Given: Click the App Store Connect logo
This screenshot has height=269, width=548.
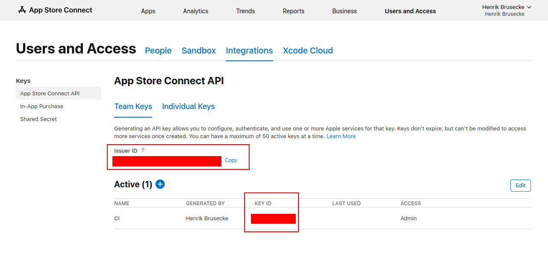Looking at the screenshot, I should click(55, 10).
